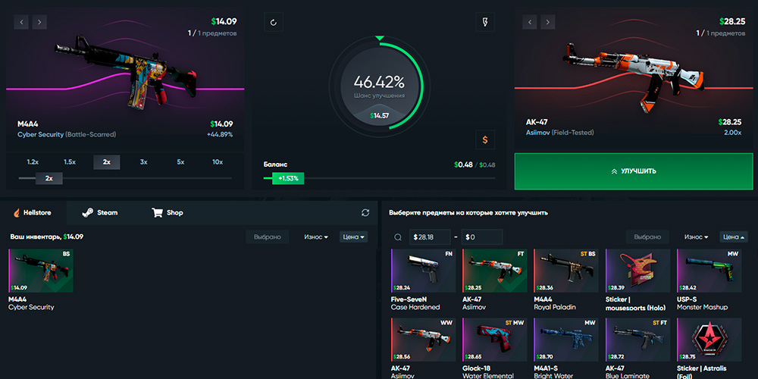Switch to the Hellstore tab
Image resolution: width=758 pixels, height=379 pixels.
33,213
